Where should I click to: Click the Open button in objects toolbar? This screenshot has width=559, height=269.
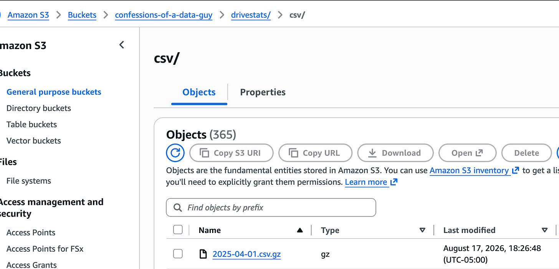468,153
